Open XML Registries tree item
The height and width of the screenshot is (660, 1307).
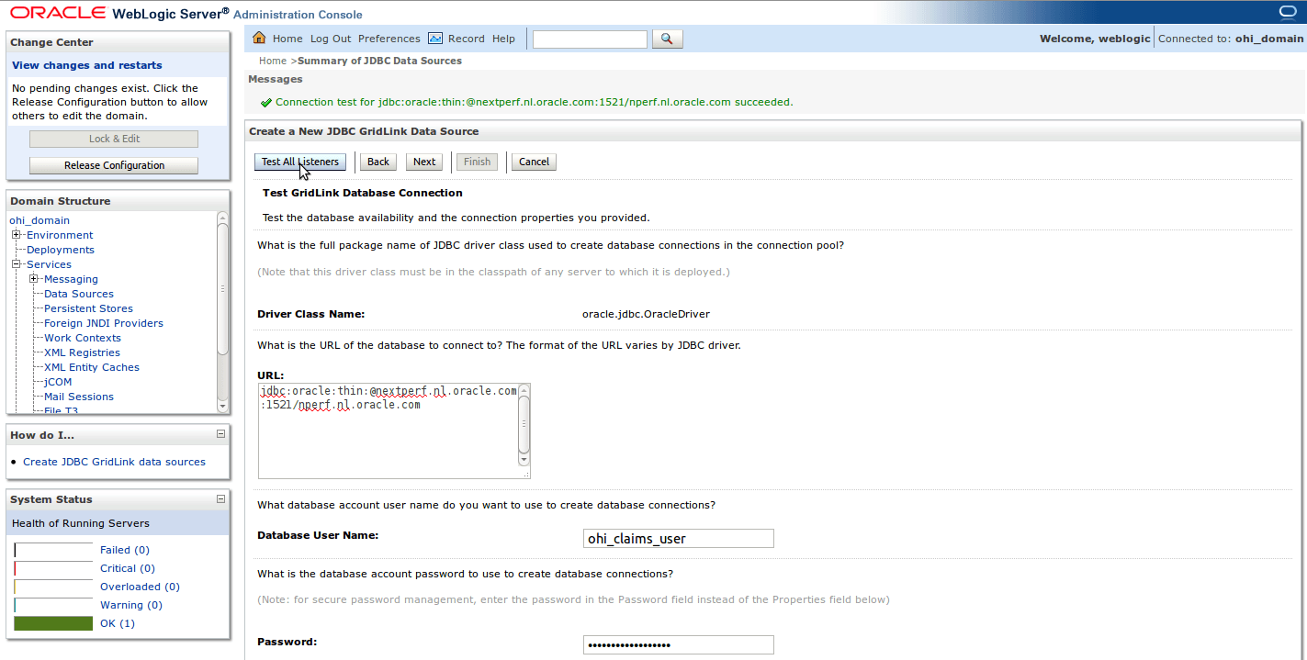[x=82, y=352]
